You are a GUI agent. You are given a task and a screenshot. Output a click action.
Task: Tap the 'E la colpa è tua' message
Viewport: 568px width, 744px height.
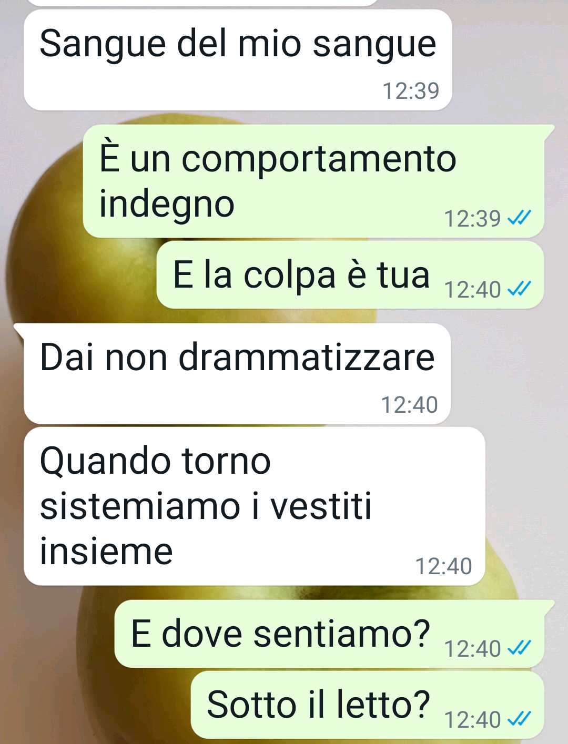[350, 275]
